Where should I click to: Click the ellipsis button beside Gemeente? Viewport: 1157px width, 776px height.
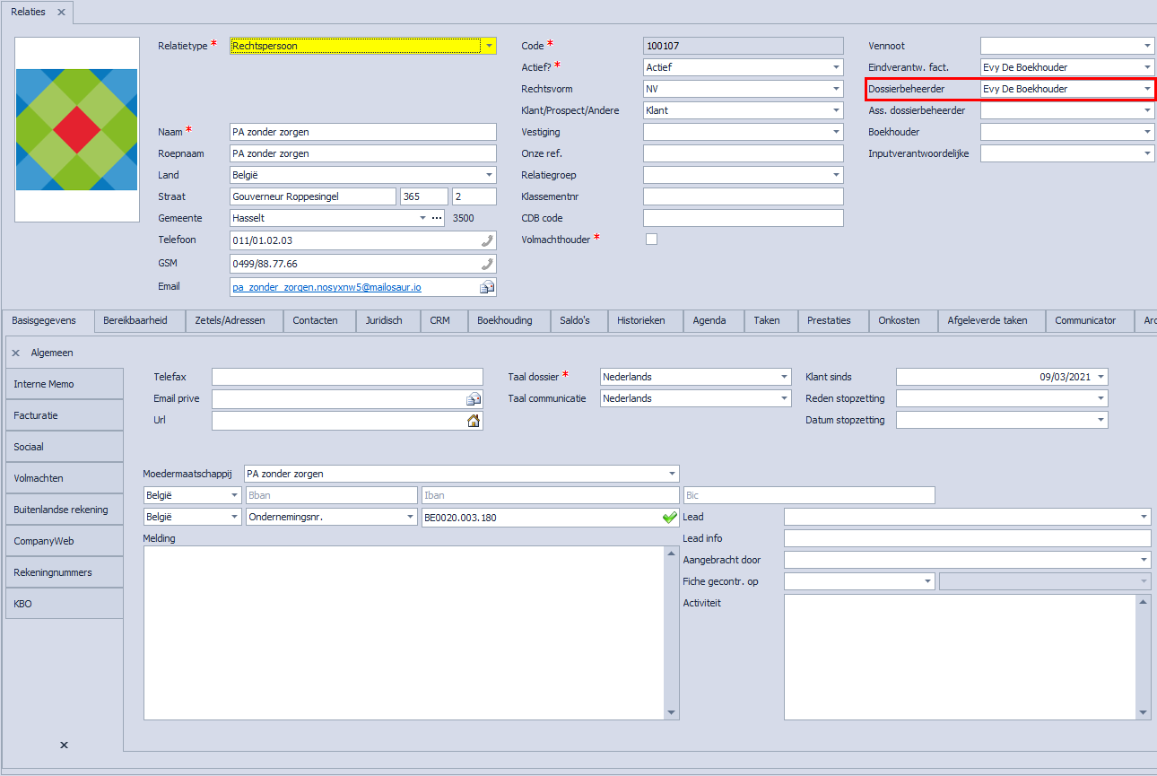(x=437, y=218)
